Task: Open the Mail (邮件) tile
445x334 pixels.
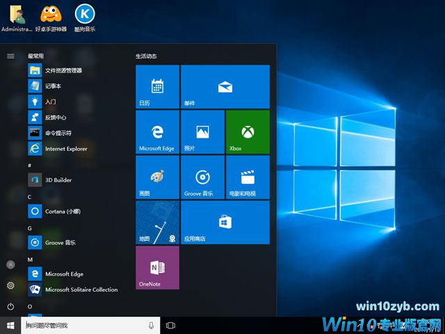Action: pos(225,86)
